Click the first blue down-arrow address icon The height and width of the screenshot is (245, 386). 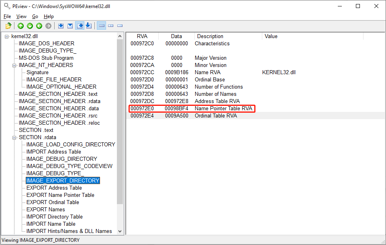tap(61, 26)
